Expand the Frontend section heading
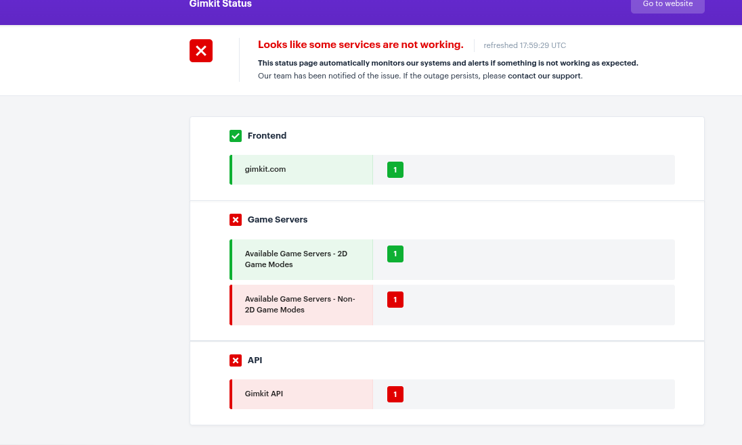This screenshot has width=742, height=445. tap(267, 136)
